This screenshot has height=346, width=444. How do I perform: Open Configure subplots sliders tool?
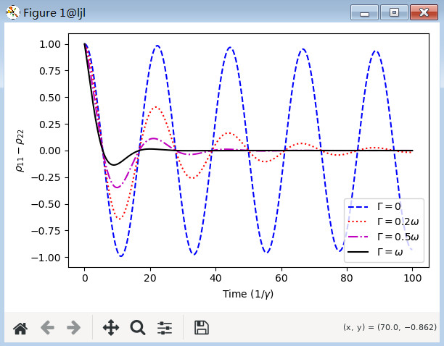coord(165,328)
